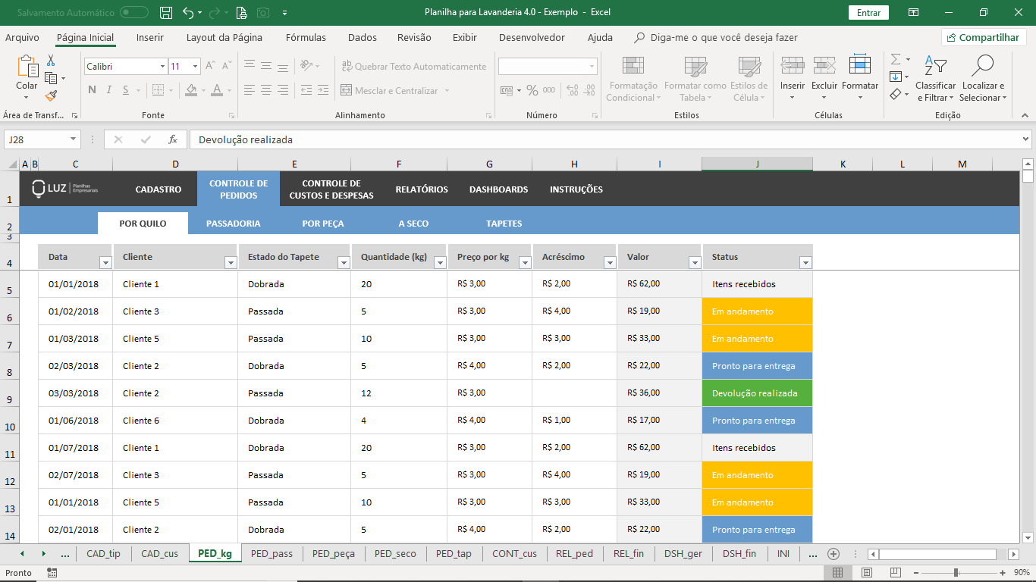Open the TAPETES sub-tab
The width and height of the screenshot is (1036, 582).
(x=504, y=224)
